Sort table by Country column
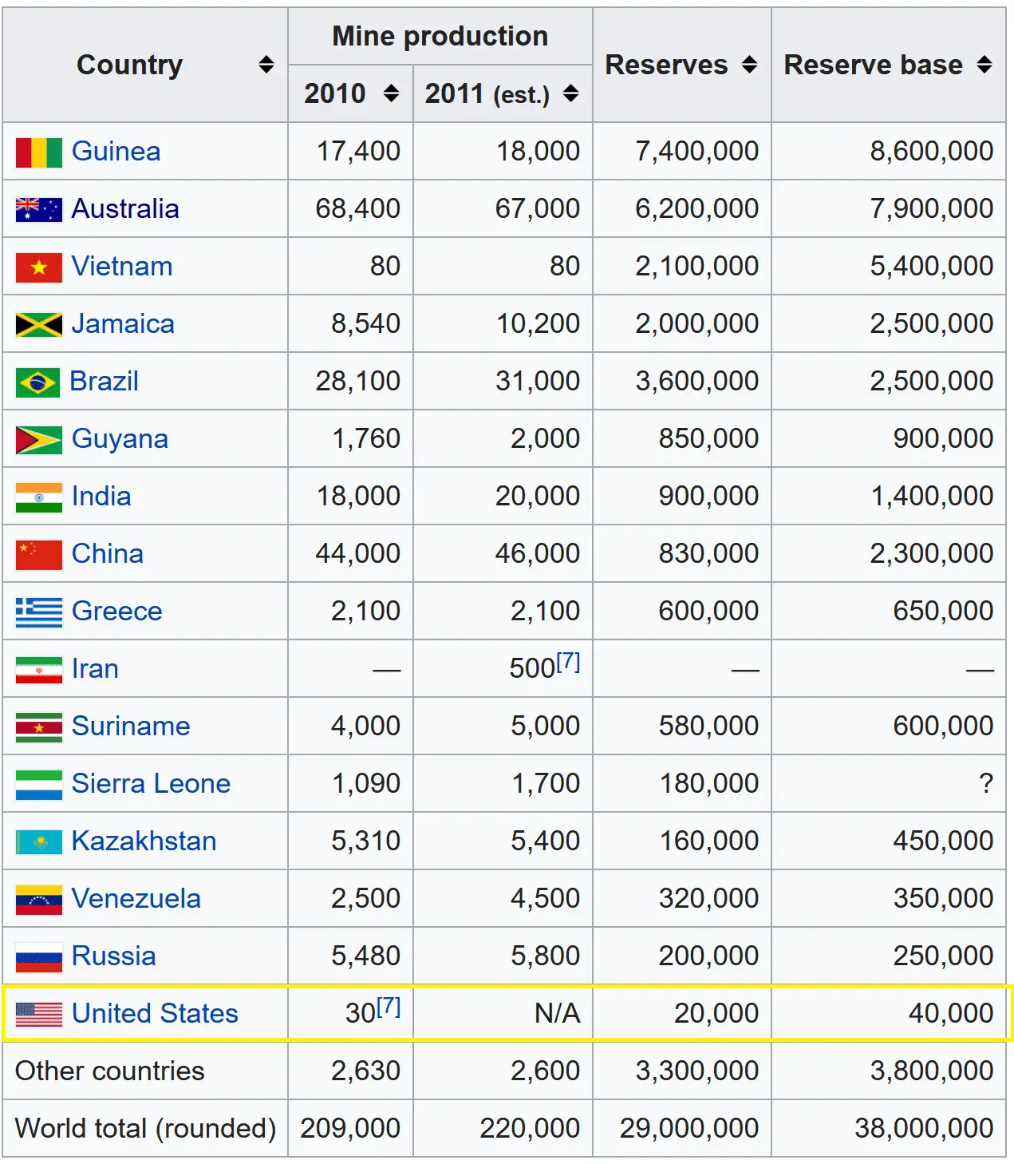The height and width of the screenshot is (1164, 1014). point(266,65)
